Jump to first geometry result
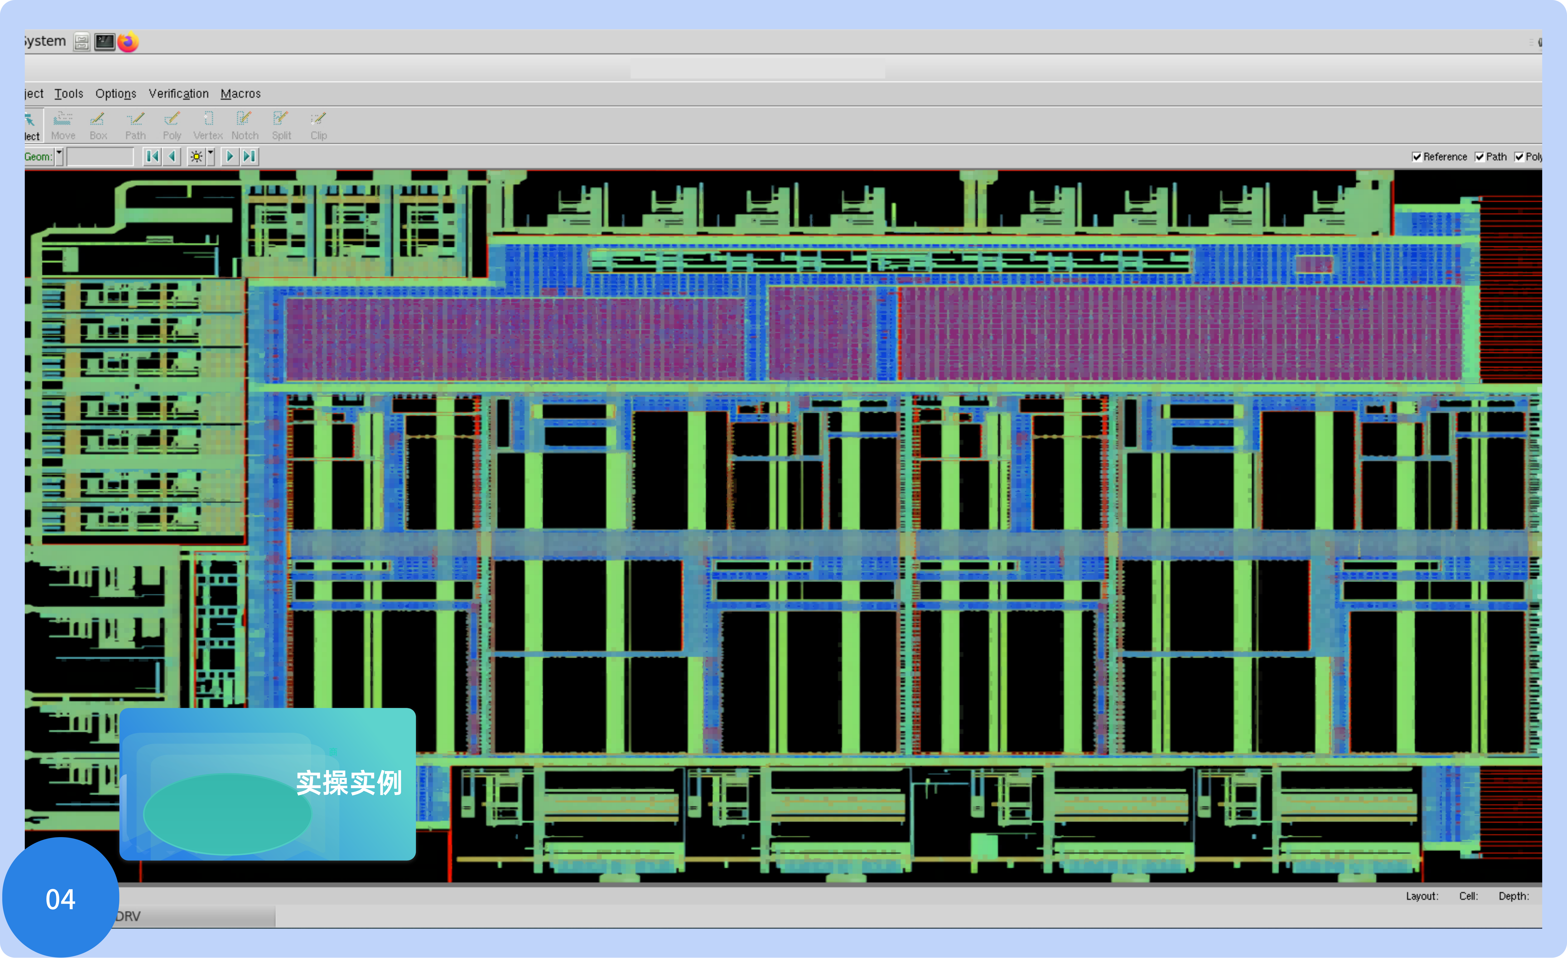Image resolution: width=1567 pixels, height=958 pixels. [152, 156]
